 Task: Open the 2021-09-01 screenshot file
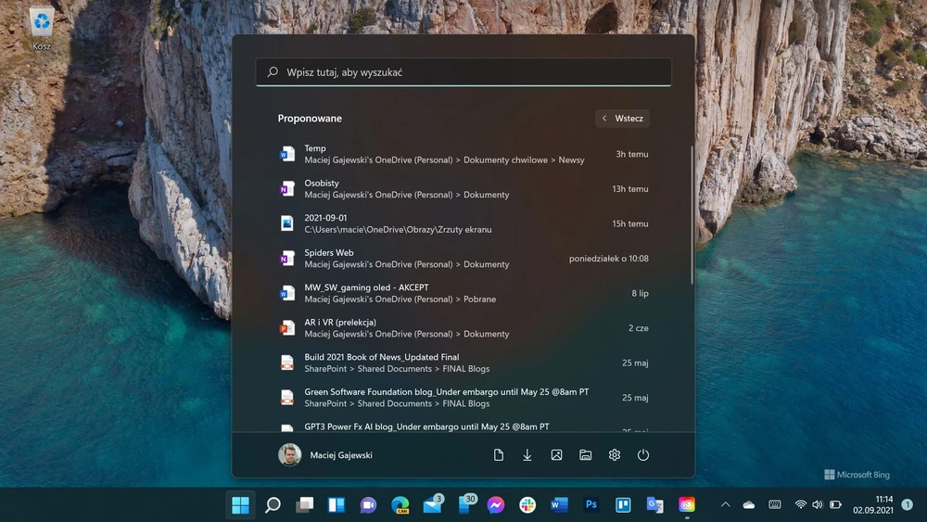[x=463, y=223]
